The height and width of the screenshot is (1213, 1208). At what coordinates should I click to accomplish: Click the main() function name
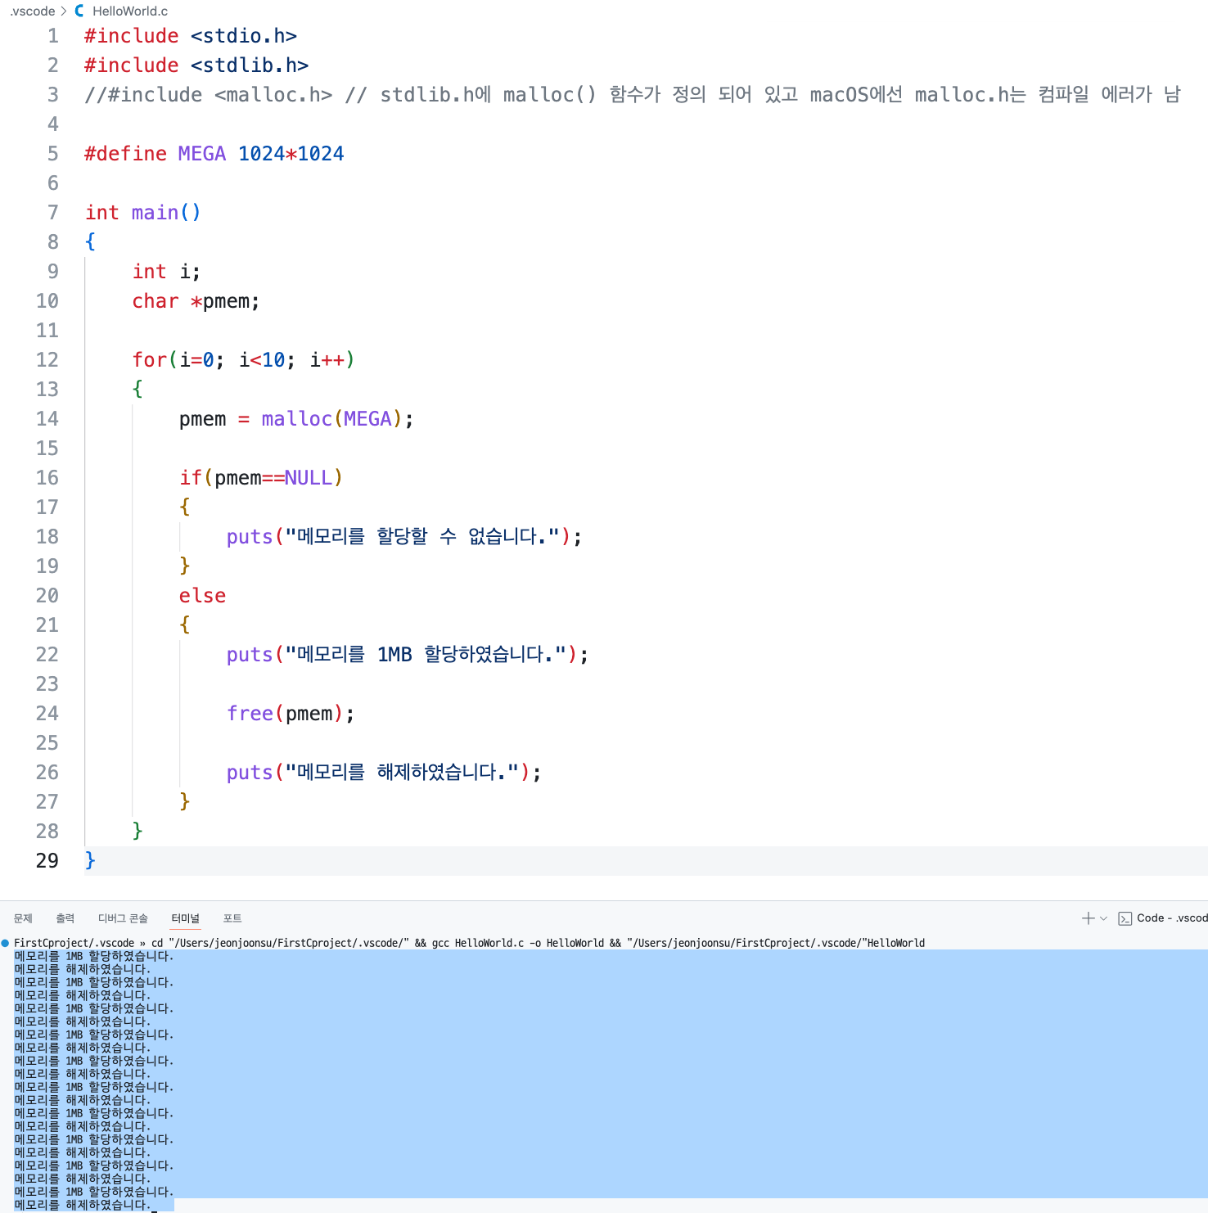pyautogui.click(x=166, y=213)
